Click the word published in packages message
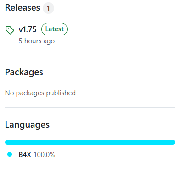193x169 pixels. [61, 93]
